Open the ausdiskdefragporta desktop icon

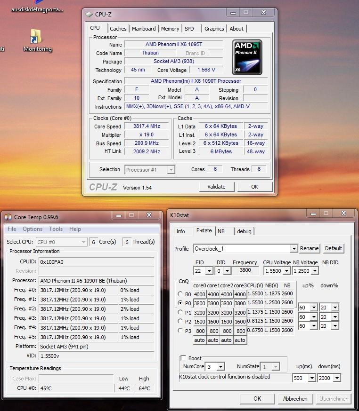[x=37, y=7]
